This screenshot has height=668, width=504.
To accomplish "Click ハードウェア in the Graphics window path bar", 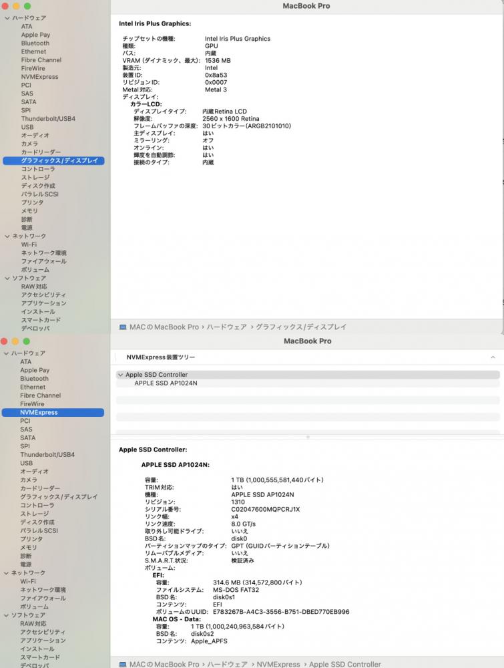I will (x=226, y=327).
